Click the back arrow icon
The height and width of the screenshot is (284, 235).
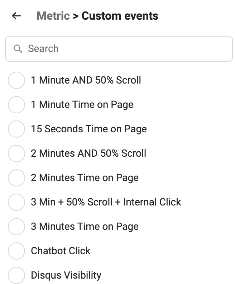[16, 16]
